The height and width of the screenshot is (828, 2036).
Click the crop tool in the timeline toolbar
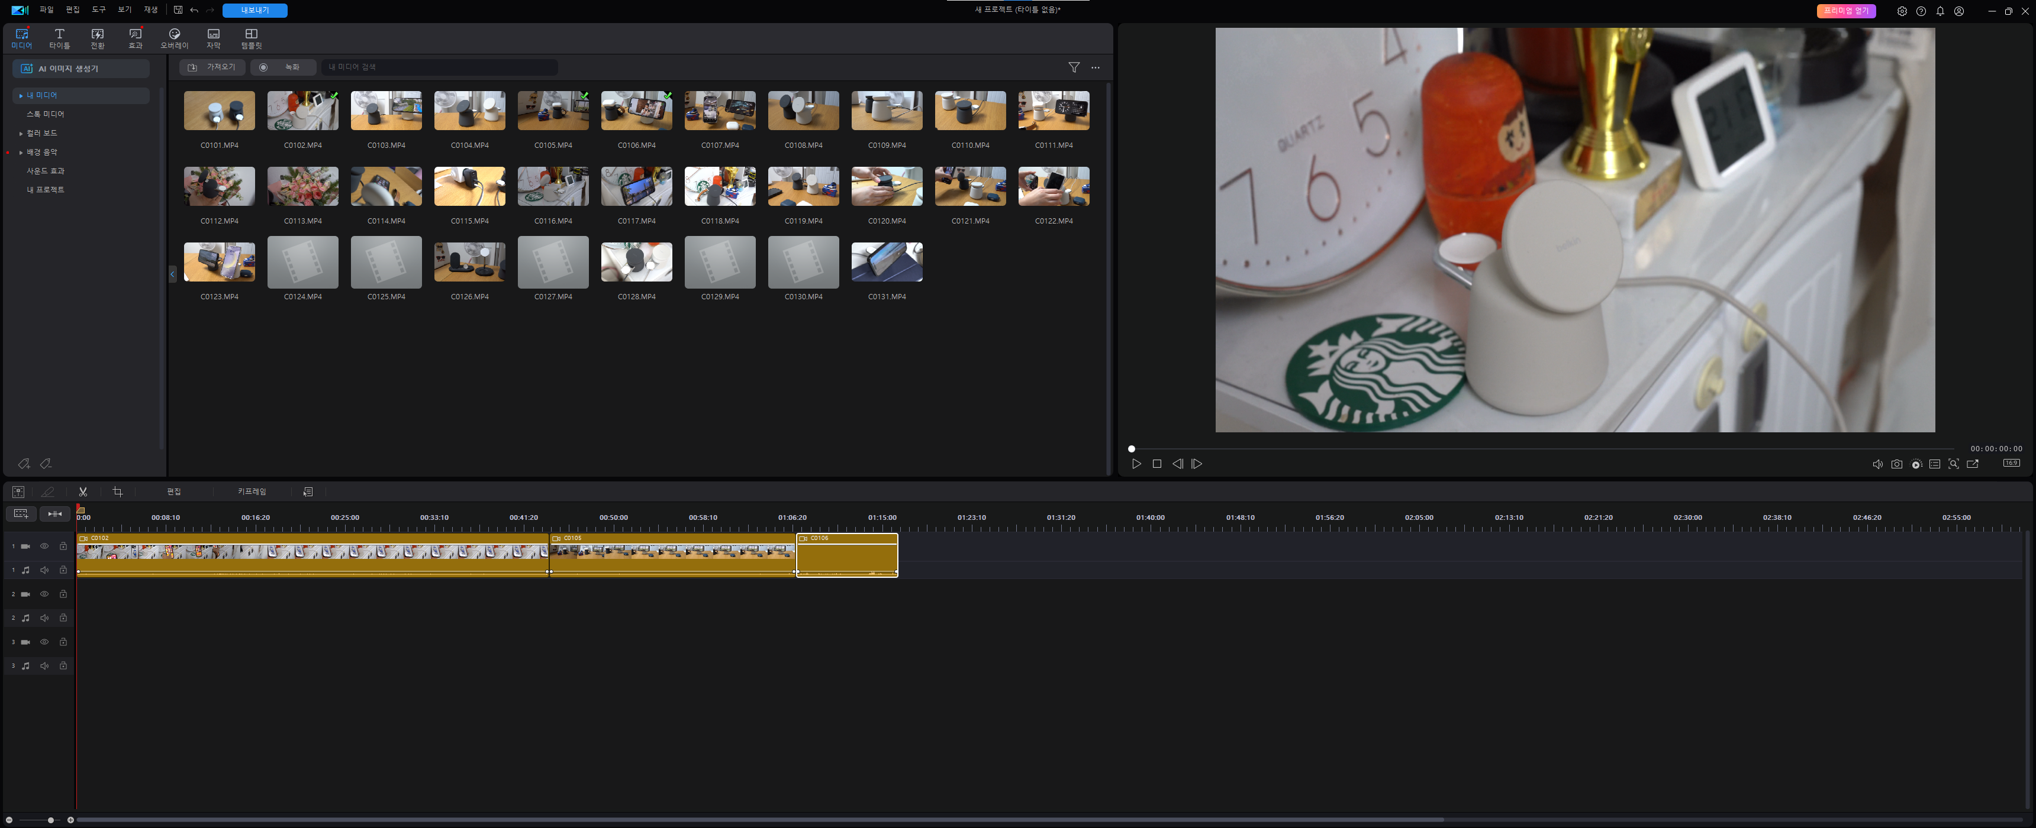(x=118, y=491)
